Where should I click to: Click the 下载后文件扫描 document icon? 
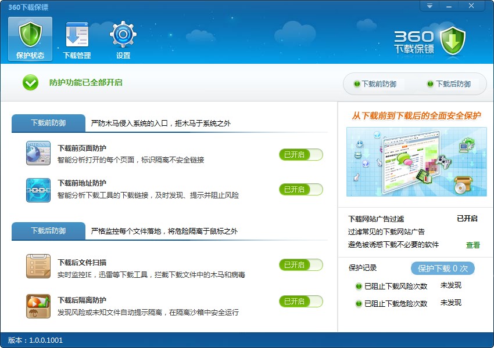38,265
